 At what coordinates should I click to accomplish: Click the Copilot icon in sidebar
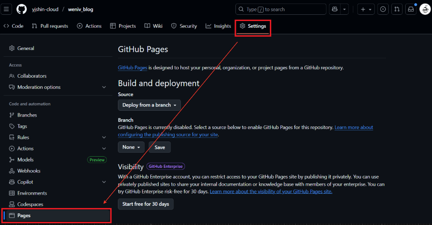tap(12, 182)
